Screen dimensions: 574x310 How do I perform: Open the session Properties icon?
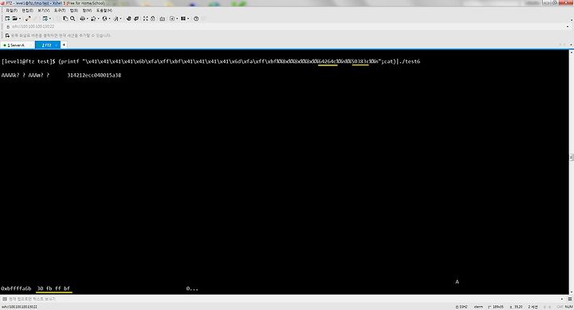[45, 18]
